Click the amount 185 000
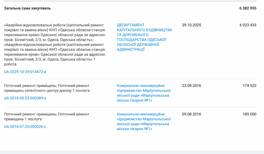Screen dimensions: 264x154 click(249, 114)
